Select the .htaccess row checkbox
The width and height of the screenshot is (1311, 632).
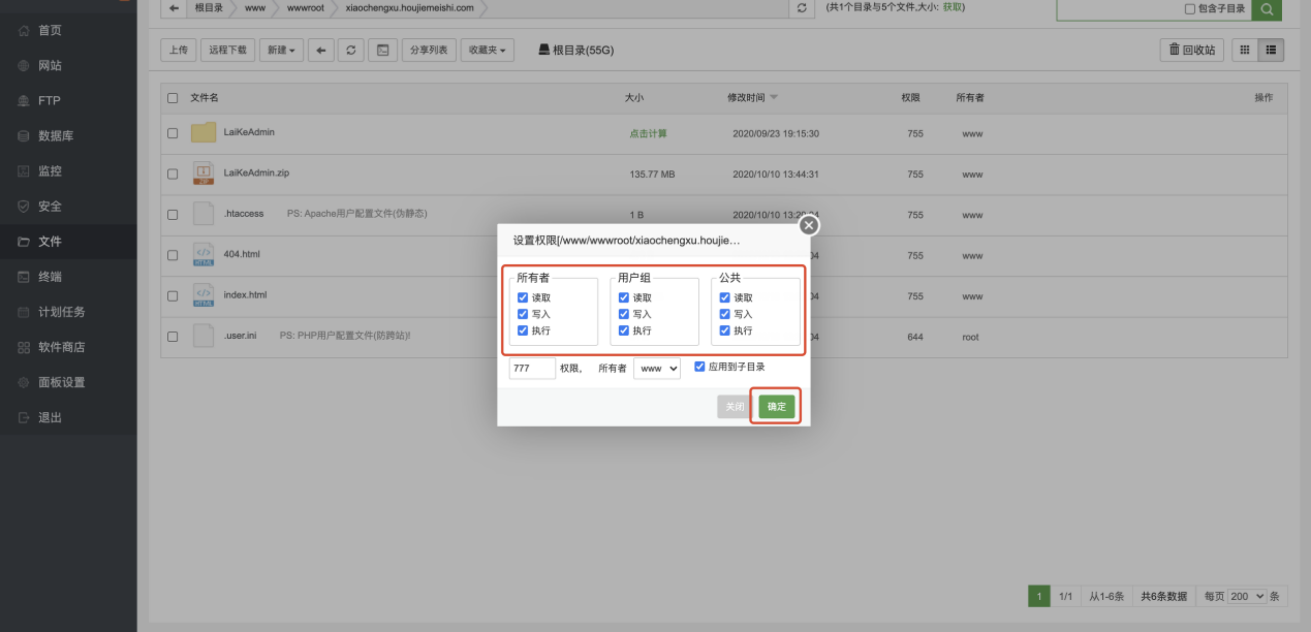(x=173, y=215)
